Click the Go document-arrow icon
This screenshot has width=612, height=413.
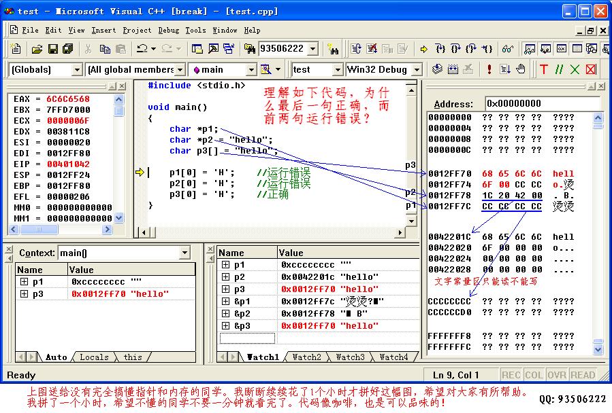click(x=505, y=69)
